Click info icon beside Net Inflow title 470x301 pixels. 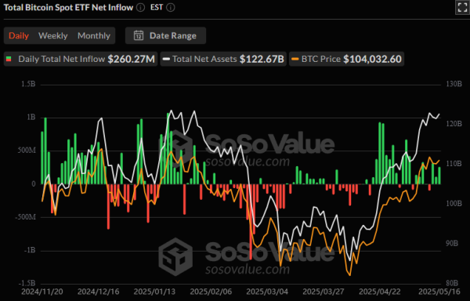[x=140, y=8]
